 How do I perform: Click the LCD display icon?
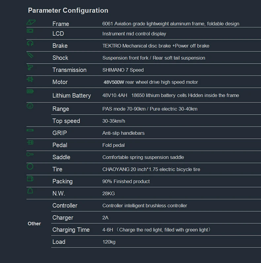30,31
